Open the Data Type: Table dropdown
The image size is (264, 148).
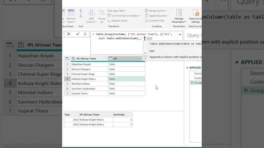point(117,11)
